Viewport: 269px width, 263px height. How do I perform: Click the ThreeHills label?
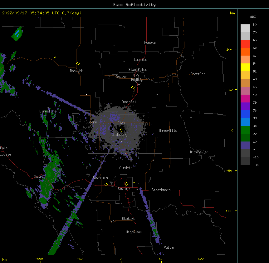point(168,131)
